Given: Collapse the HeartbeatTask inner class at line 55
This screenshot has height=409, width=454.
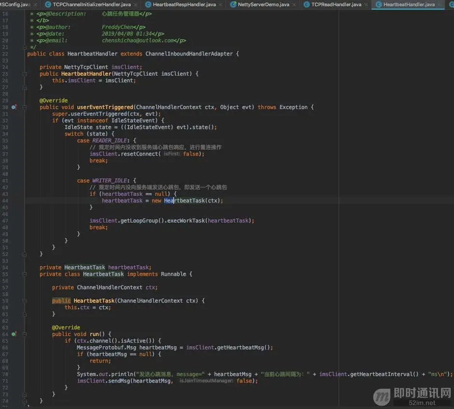Looking at the screenshot, I should click(25, 274).
